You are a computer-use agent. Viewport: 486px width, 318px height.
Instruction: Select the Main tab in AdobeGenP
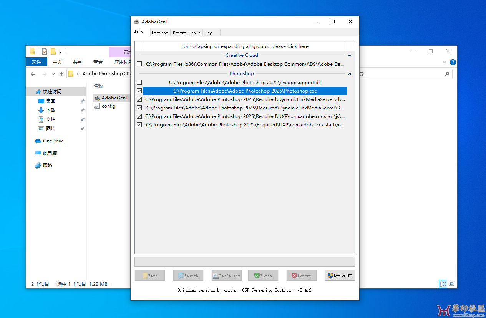pyautogui.click(x=138, y=32)
